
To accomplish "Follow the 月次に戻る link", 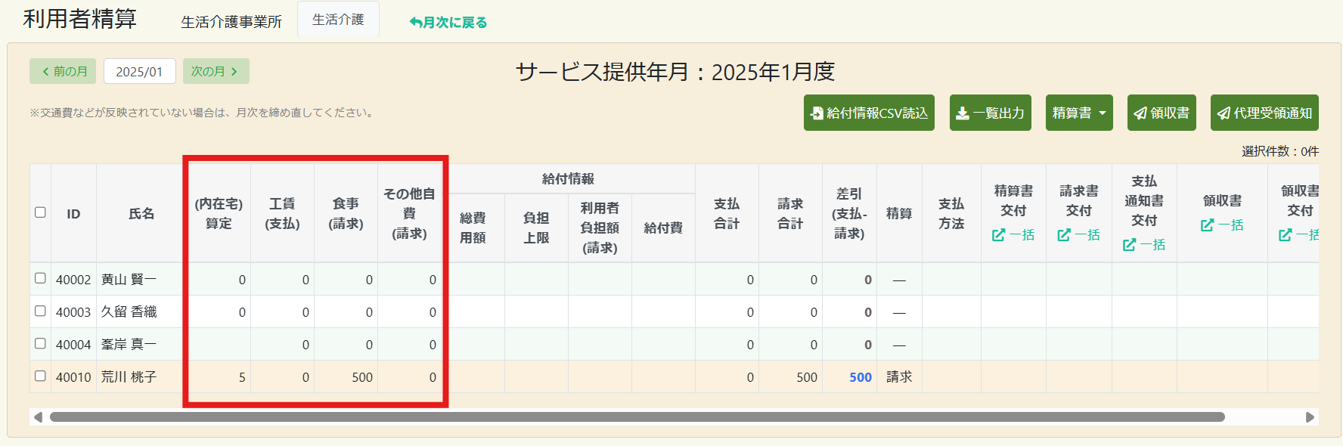I will pyautogui.click(x=448, y=23).
